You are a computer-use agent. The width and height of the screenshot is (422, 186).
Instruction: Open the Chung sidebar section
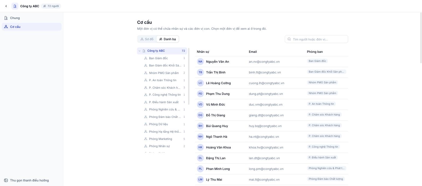(32, 18)
